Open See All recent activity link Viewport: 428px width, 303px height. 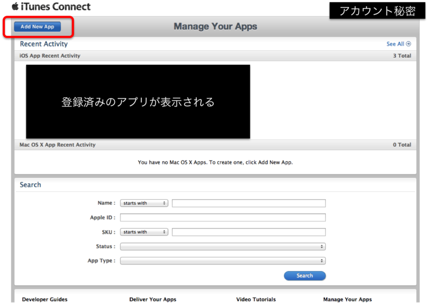tap(399, 44)
